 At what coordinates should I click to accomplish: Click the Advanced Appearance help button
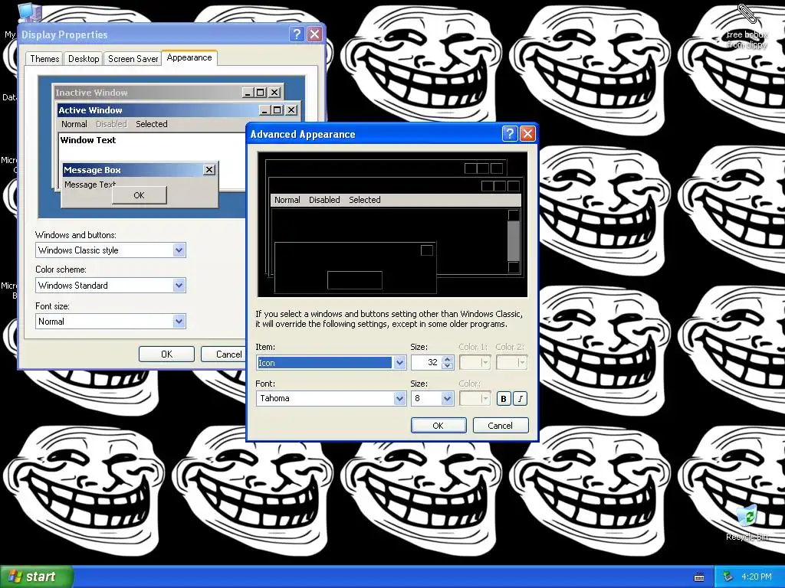[x=510, y=133]
